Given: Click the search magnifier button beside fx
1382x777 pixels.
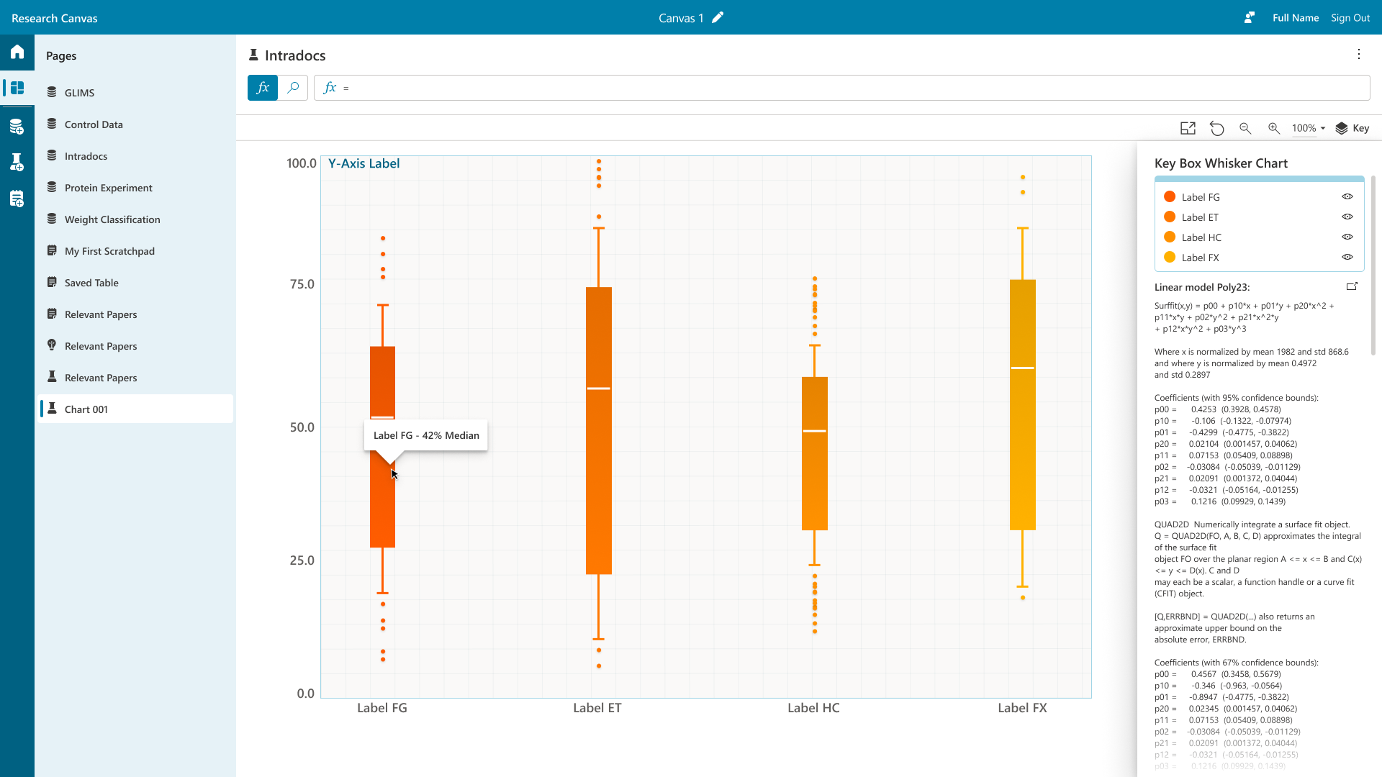Looking at the screenshot, I should point(293,88).
